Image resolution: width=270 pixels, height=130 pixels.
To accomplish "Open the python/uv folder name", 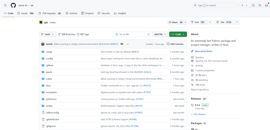I will [51, 99].
